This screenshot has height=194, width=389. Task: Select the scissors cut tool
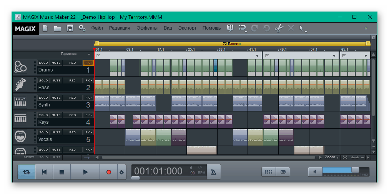[x=279, y=28]
